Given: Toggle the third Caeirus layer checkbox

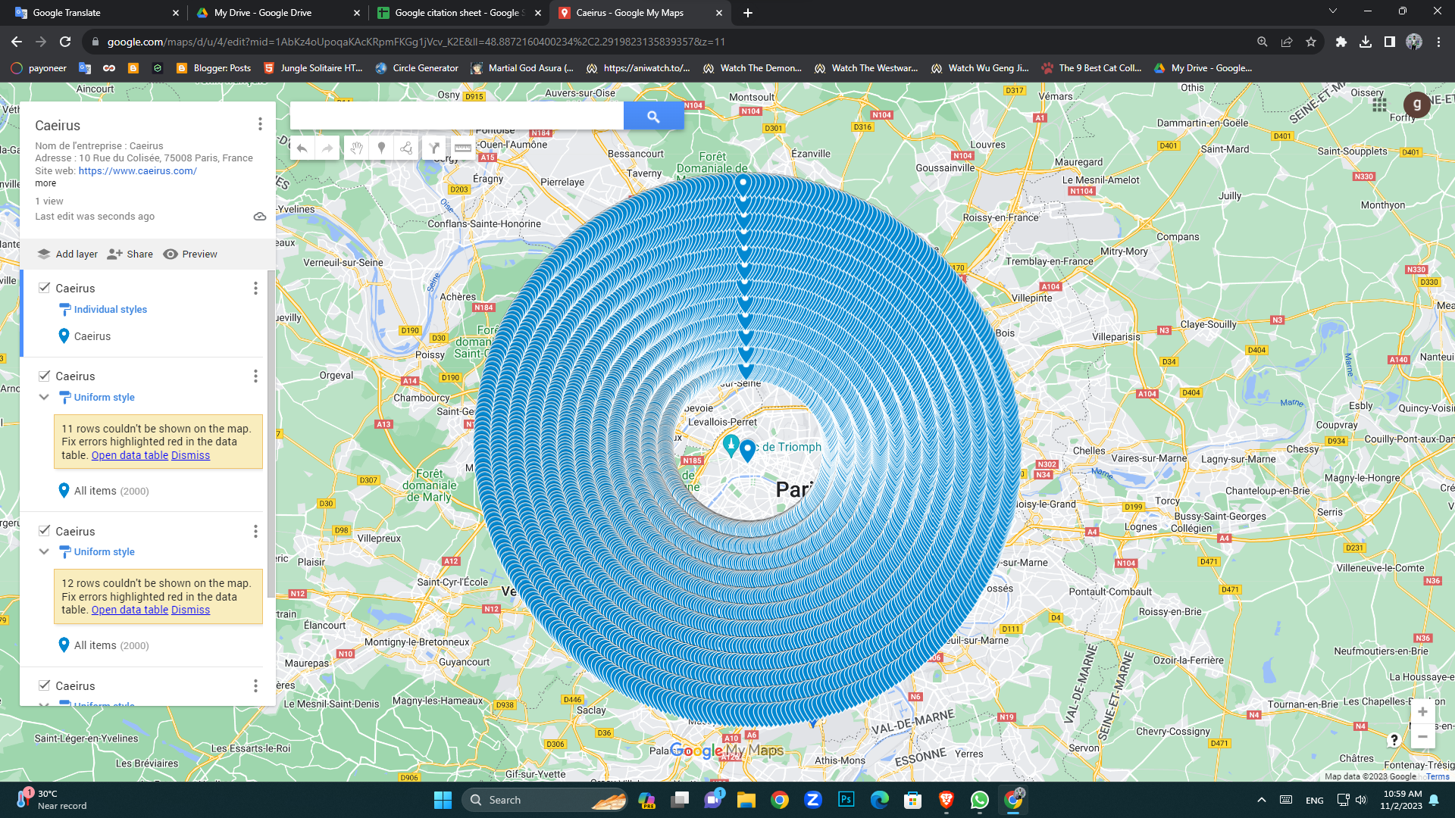Looking at the screenshot, I should [45, 531].
